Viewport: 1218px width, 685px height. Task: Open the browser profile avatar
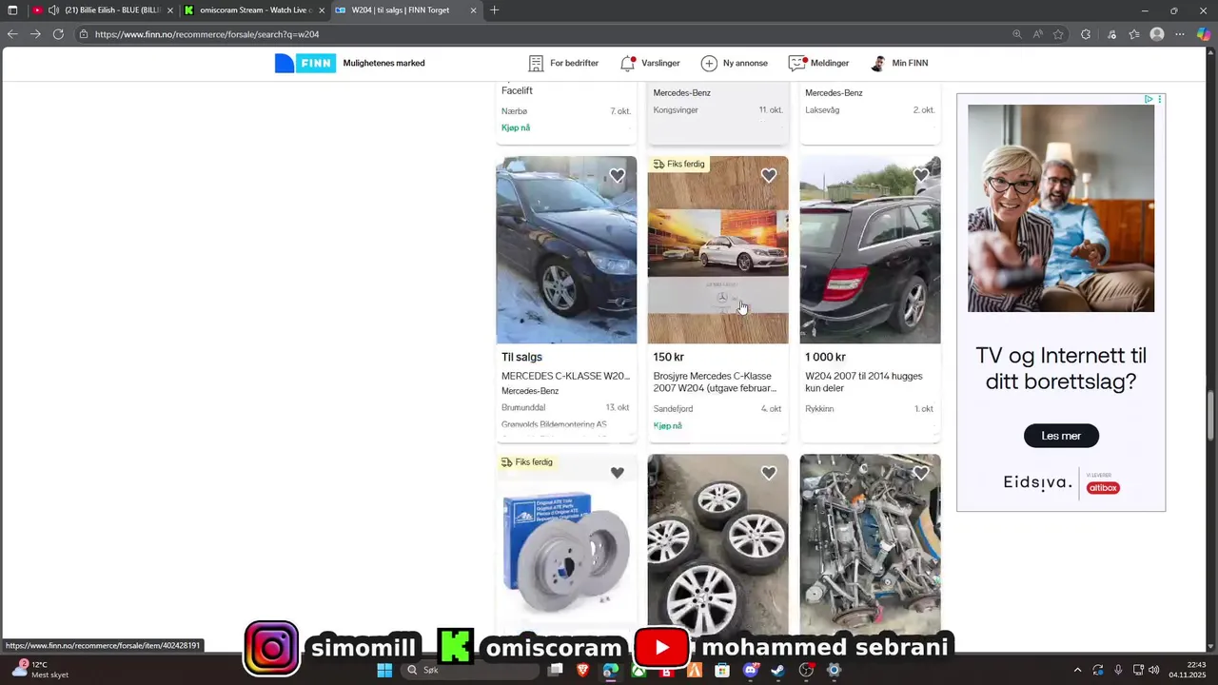(x=1157, y=34)
